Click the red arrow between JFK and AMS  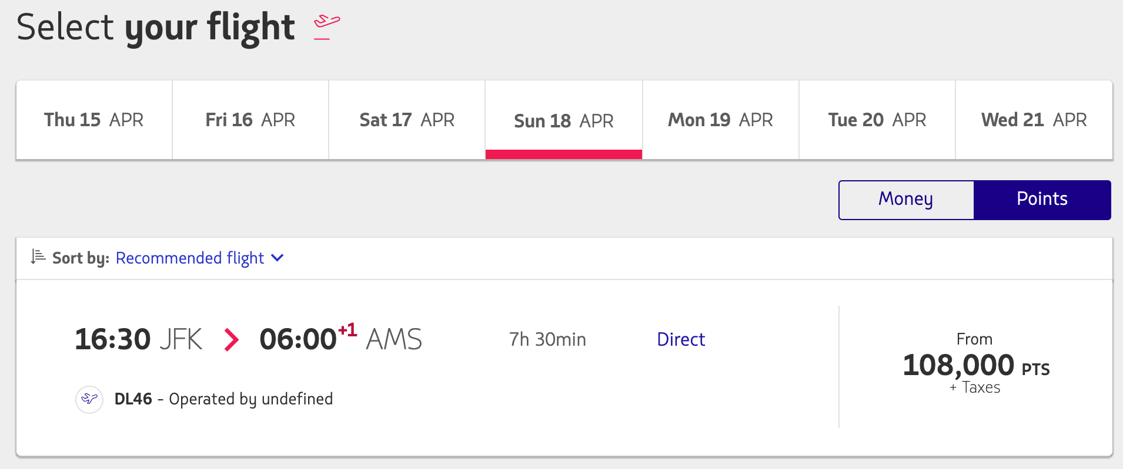pyautogui.click(x=232, y=339)
